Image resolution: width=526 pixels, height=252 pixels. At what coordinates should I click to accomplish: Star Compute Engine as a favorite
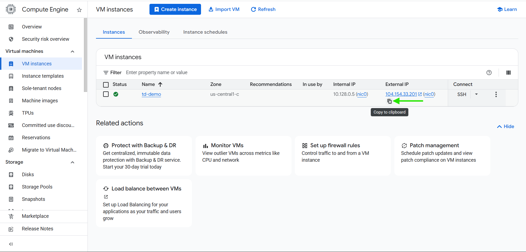(79, 10)
